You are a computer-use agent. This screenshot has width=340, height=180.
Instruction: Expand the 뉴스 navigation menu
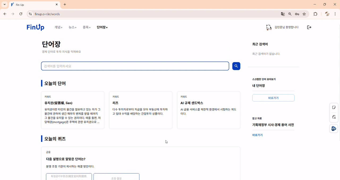tap(72, 27)
